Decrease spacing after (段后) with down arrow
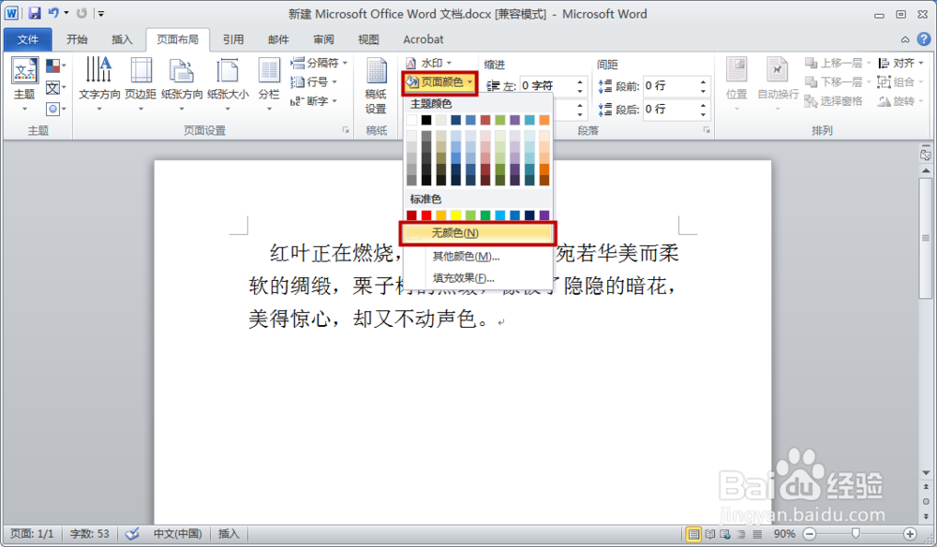The width and height of the screenshot is (937, 547). point(704,113)
